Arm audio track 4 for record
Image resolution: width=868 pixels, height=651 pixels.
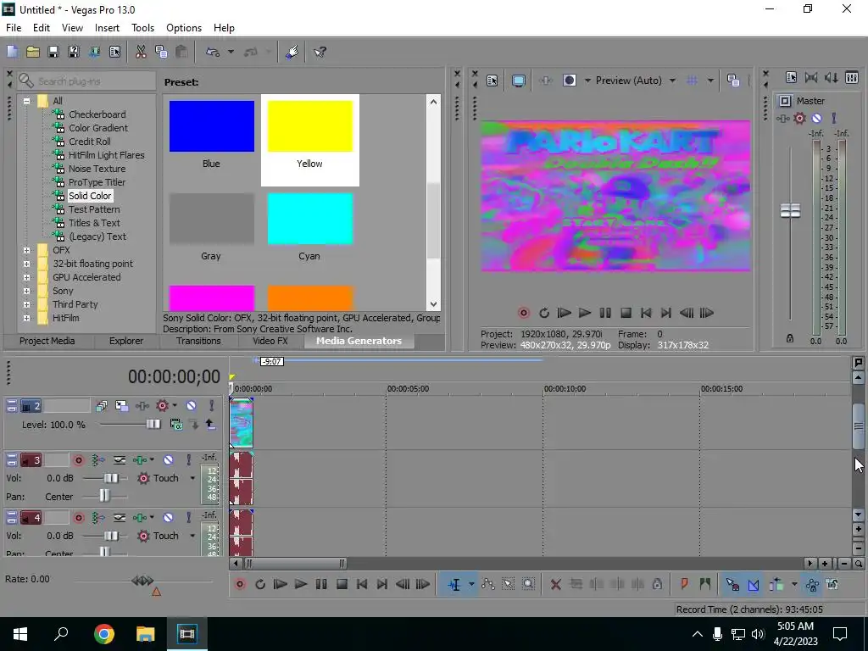[x=79, y=518]
